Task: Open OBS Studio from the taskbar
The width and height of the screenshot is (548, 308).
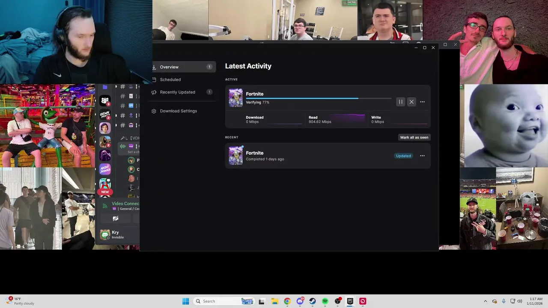Action: [338, 301]
